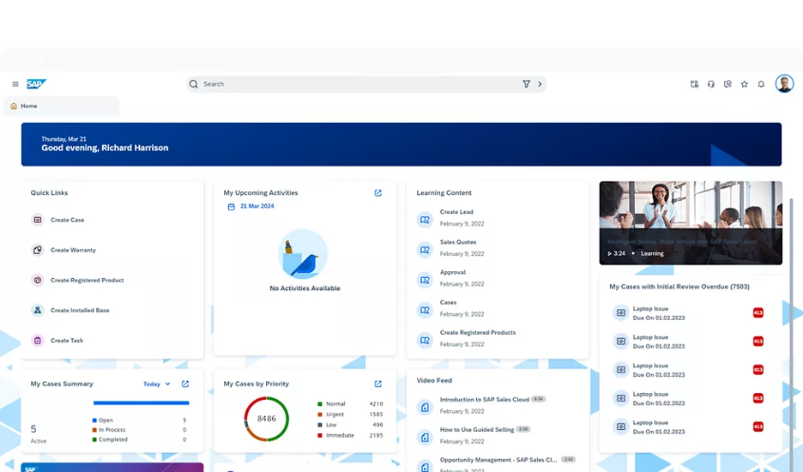Click the Low priority legend row

350,425
